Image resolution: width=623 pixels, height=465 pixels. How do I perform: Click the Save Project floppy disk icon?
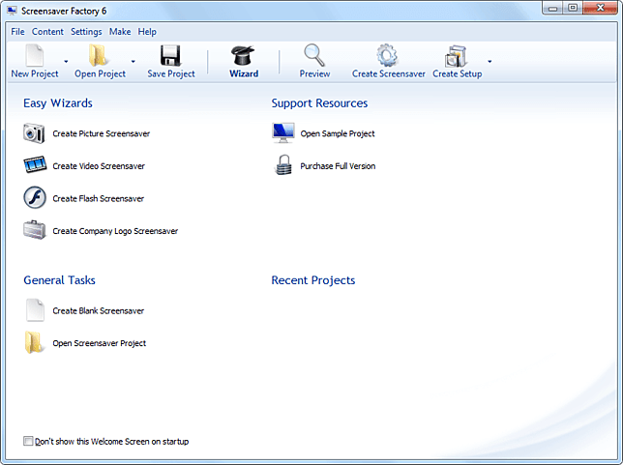(170, 55)
